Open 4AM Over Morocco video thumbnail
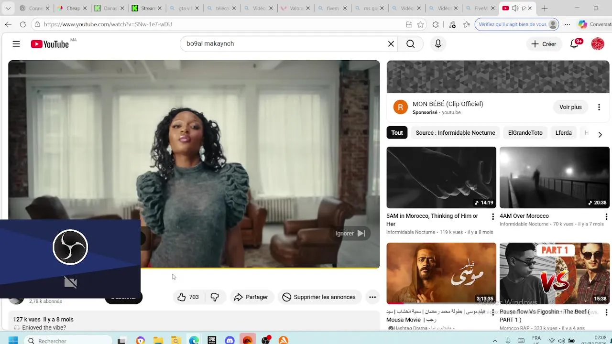Image resolution: width=612 pixels, height=344 pixels. click(x=555, y=177)
